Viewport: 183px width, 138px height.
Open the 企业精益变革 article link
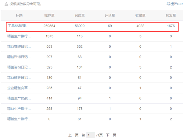point(19,88)
